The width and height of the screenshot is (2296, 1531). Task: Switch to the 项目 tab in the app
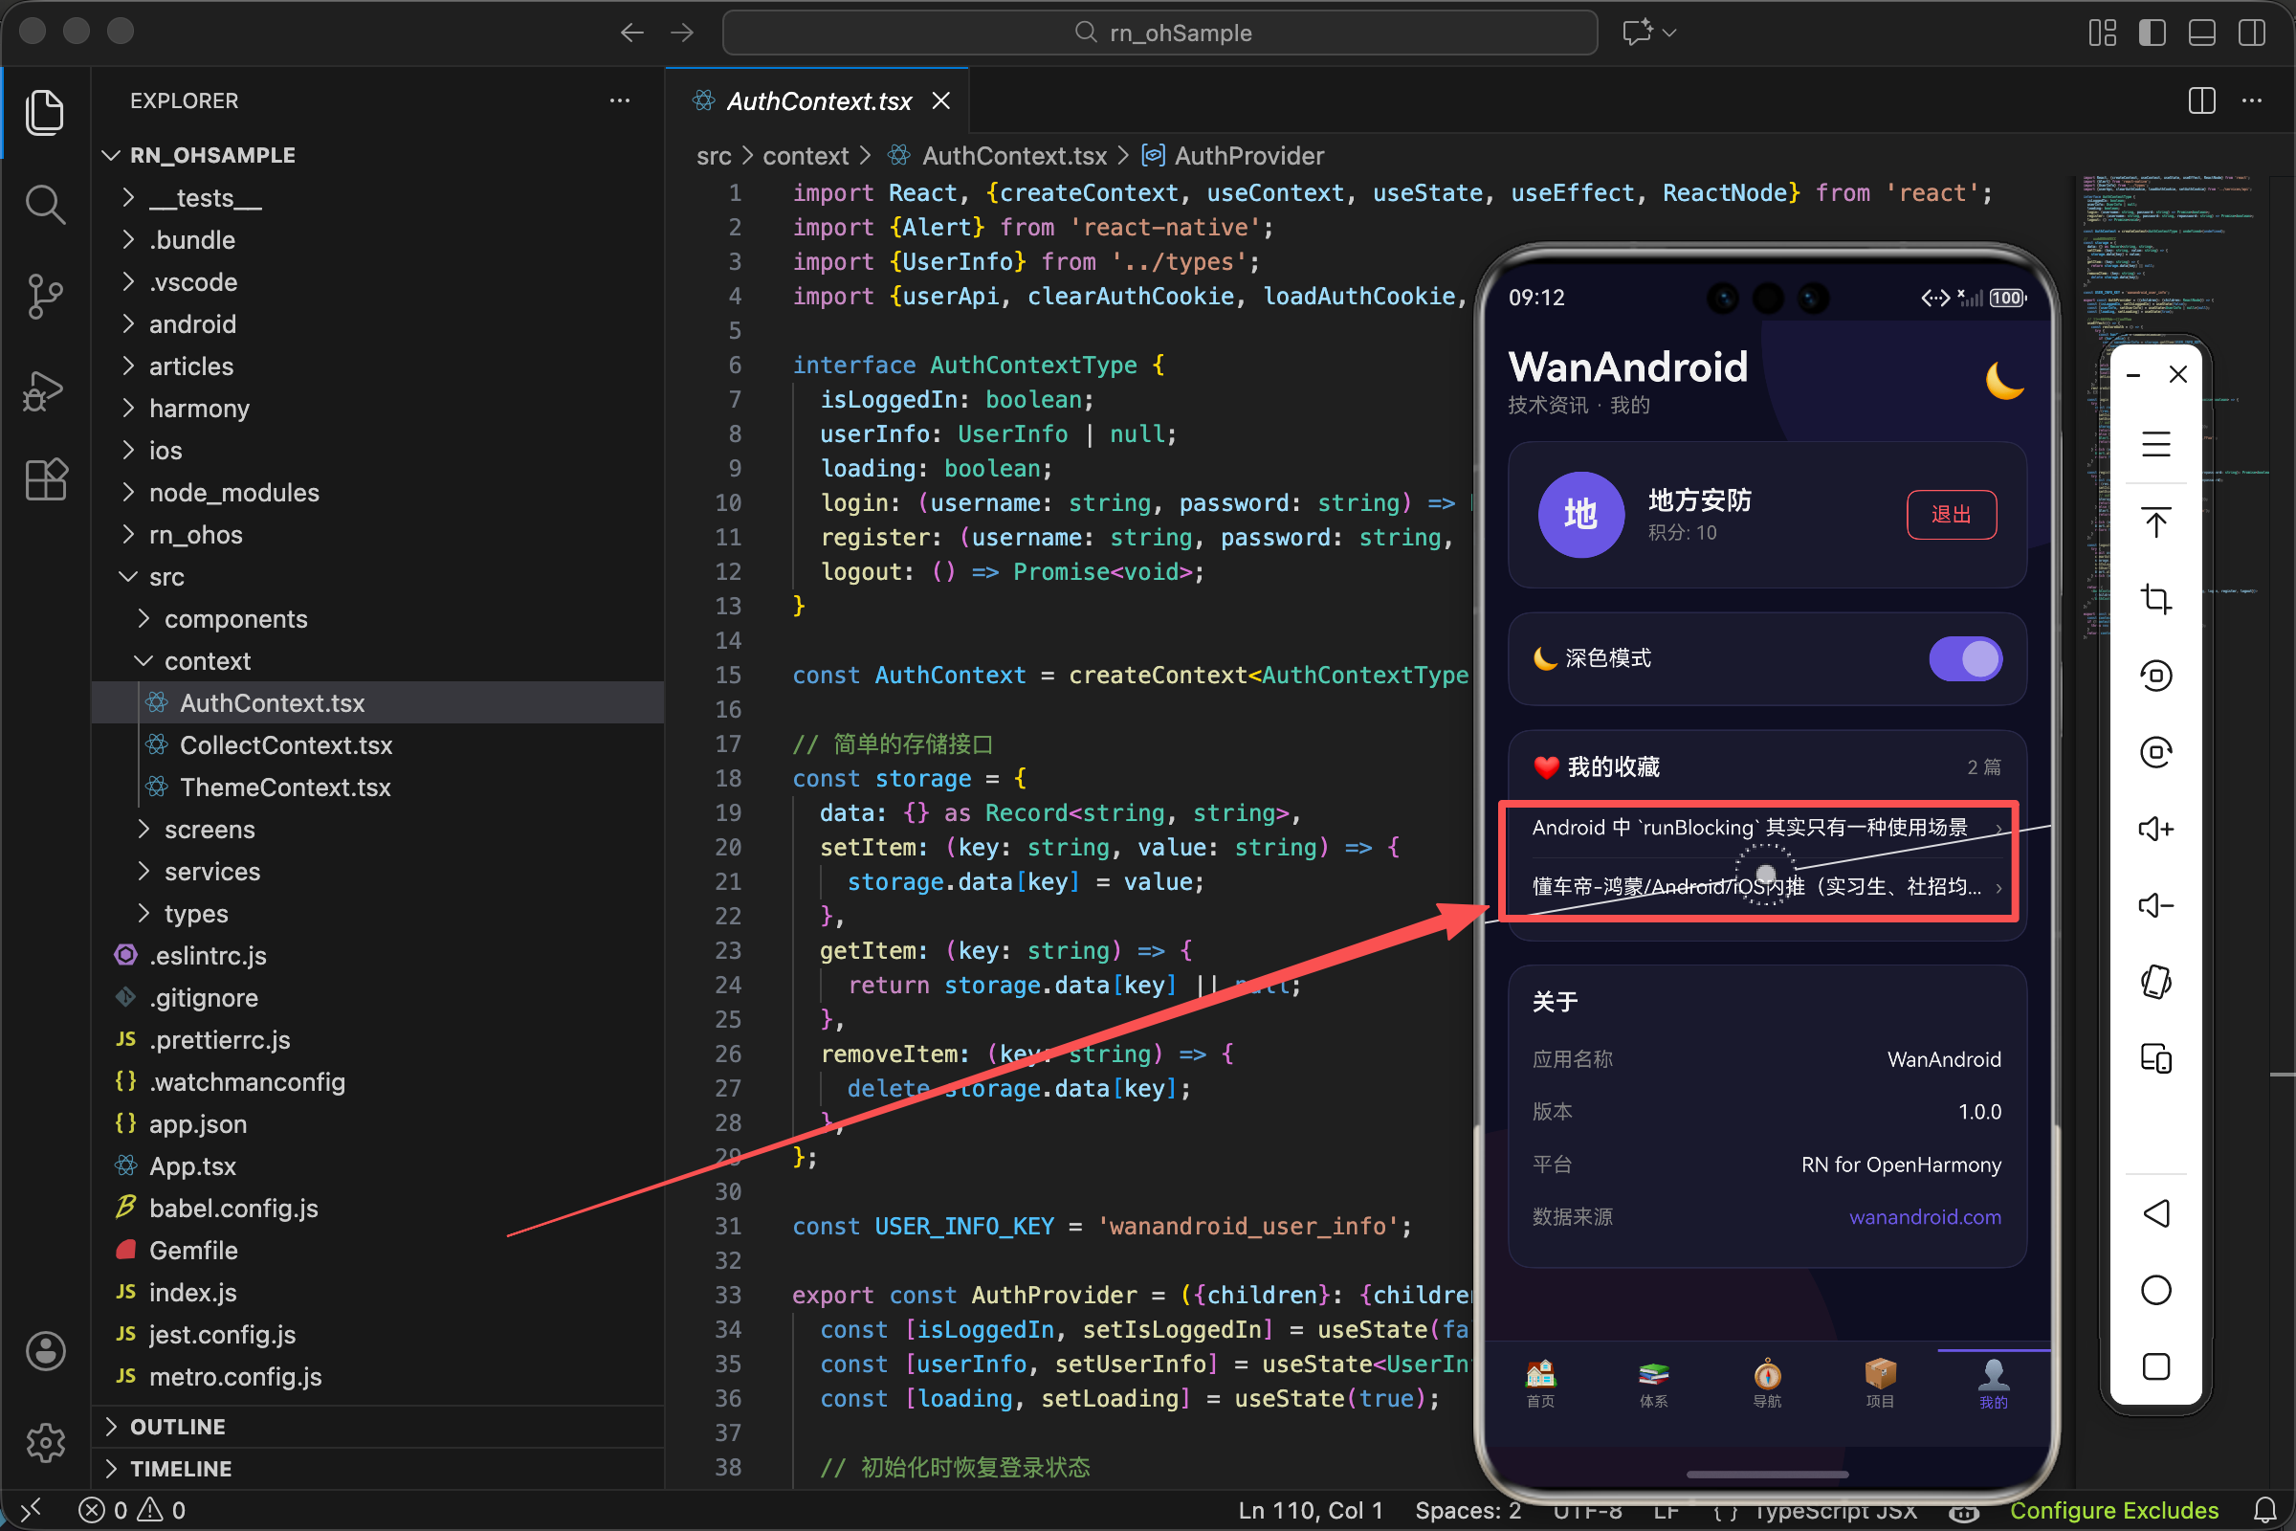click(x=1880, y=1384)
